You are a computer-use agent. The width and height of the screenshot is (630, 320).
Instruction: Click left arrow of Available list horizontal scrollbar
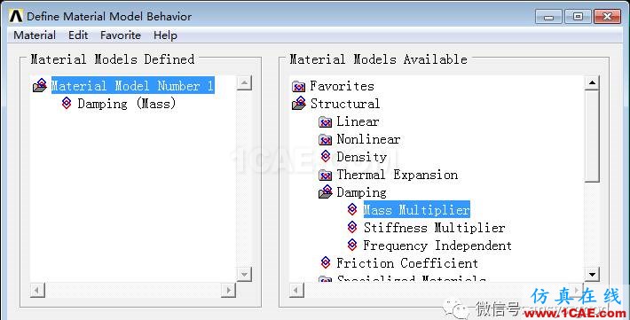point(296,290)
